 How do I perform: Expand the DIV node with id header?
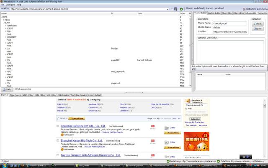click(5, 49)
